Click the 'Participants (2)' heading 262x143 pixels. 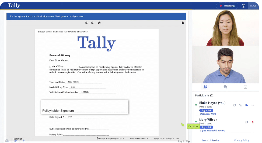[x=204, y=96]
